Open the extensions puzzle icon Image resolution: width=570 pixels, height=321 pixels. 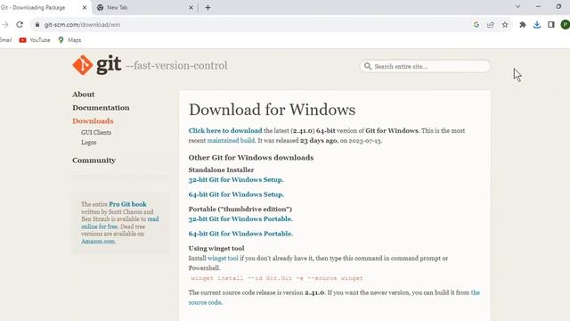click(523, 25)
